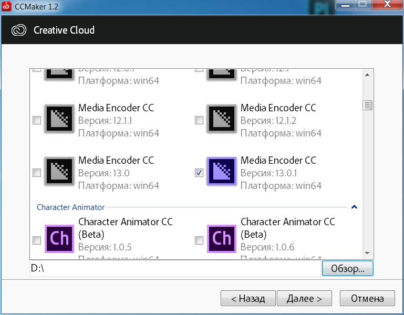
Task: Enable Media Encoder CC version 12.1.2 checkbox
Action: tap(199, 120)
